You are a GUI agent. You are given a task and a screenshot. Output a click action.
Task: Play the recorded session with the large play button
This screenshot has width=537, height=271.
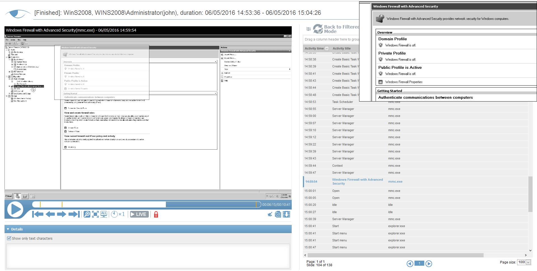pos(15,209)
